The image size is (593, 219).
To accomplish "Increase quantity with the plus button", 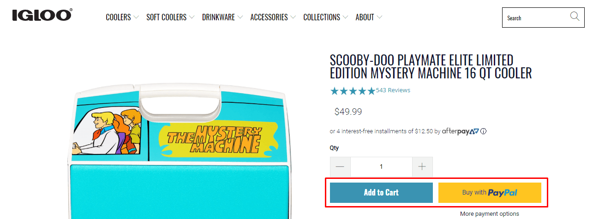I will tap(422, 167).
